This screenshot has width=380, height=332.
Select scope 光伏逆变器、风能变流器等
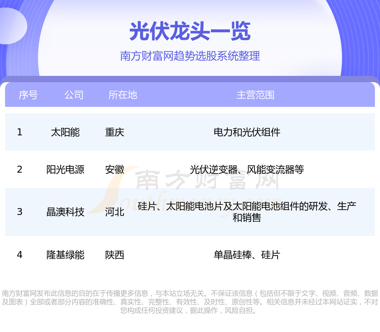click(247, 169)
